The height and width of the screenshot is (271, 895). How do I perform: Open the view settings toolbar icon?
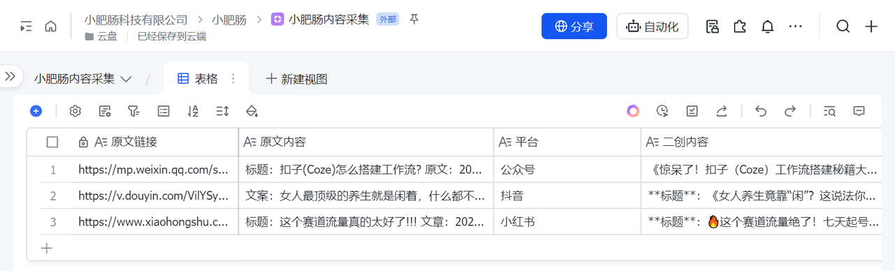[105, 111]
